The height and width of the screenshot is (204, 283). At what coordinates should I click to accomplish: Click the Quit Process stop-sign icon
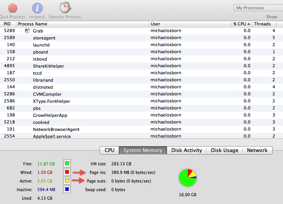(x=13, y=8)
